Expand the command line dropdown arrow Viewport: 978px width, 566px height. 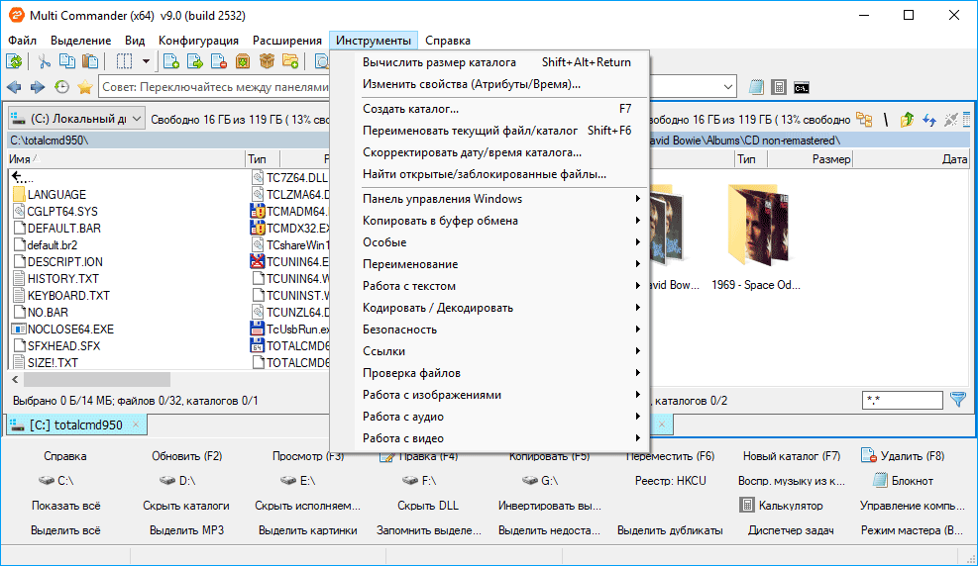(727, 87)
